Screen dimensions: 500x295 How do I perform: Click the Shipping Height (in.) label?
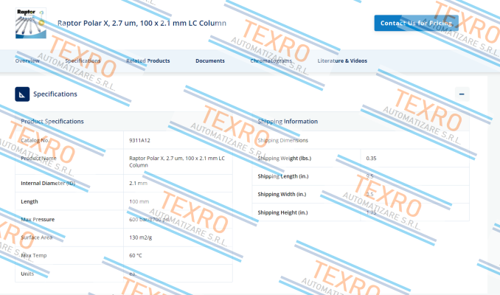283,212
